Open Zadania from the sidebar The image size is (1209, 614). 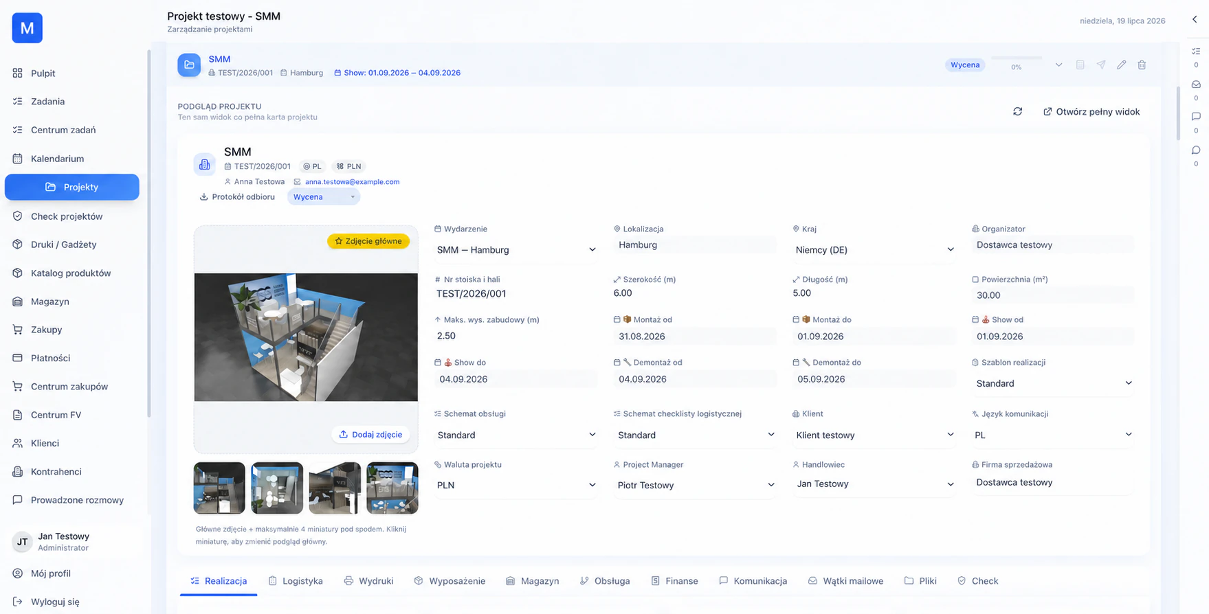[74, 101]
